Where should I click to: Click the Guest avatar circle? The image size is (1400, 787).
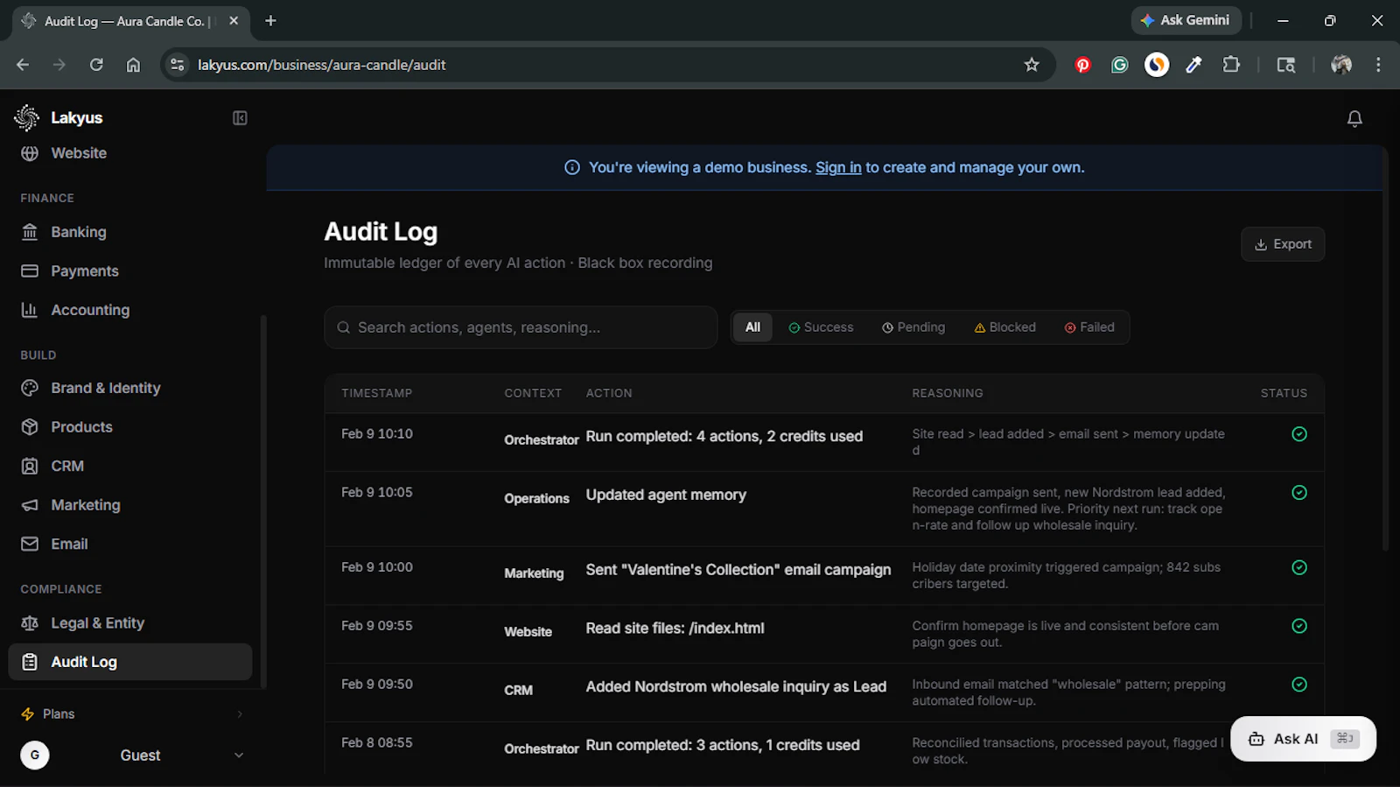35,755
